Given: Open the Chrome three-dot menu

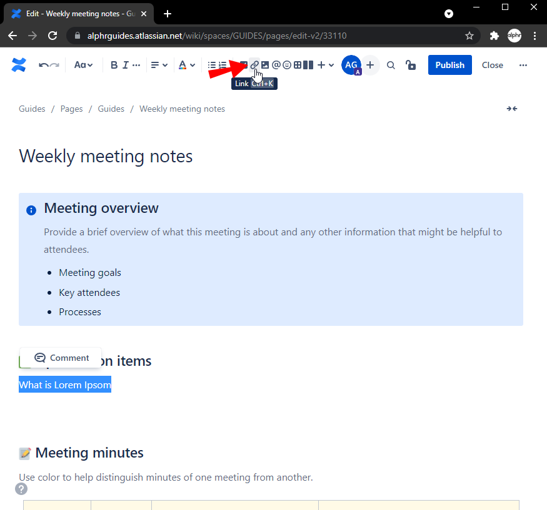Looking at the screenshot, I should (x=534, y=36).
